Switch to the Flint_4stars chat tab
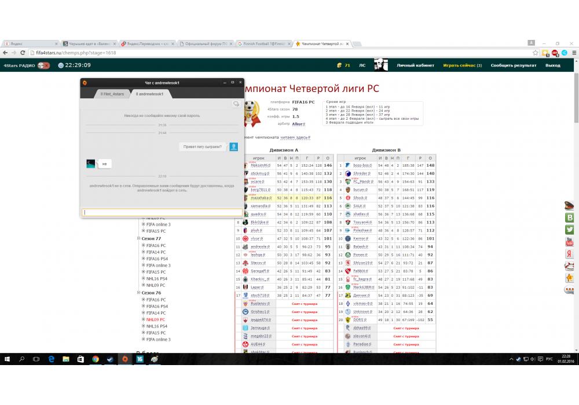The image size is (579, 405). [112, 94]
